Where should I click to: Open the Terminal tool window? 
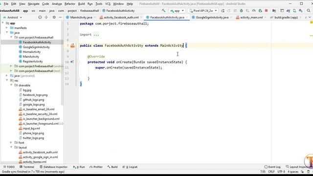coord(27,167)
